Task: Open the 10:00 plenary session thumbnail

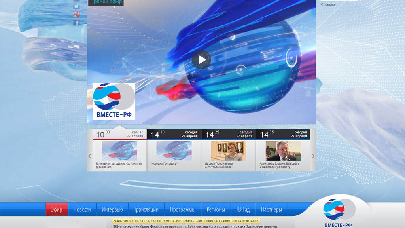Action: click(119, 151)
